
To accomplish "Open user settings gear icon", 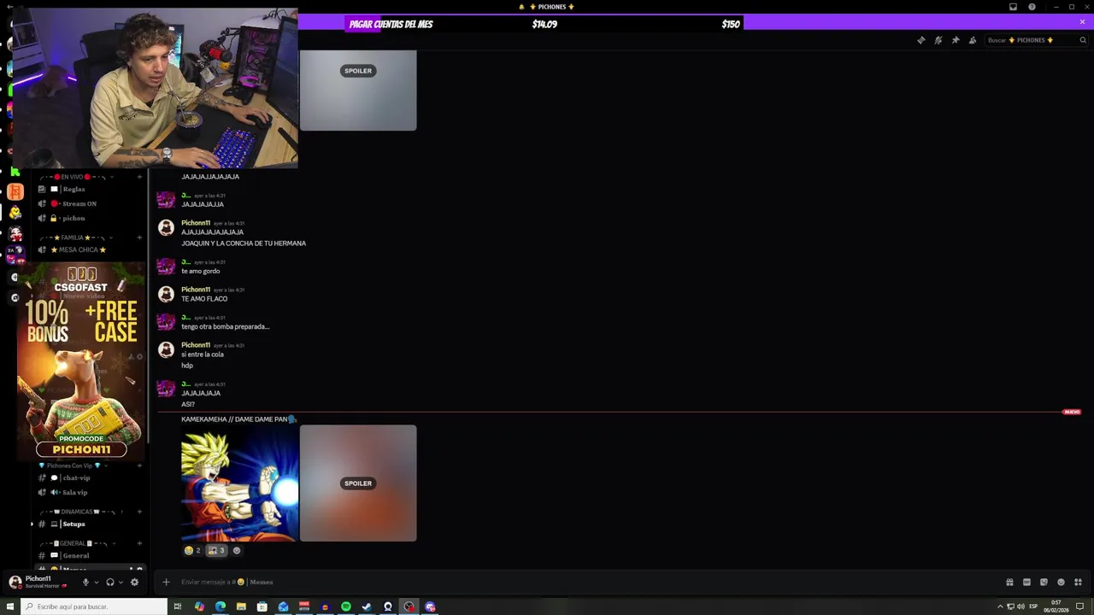I will click(x=134, y=583).
